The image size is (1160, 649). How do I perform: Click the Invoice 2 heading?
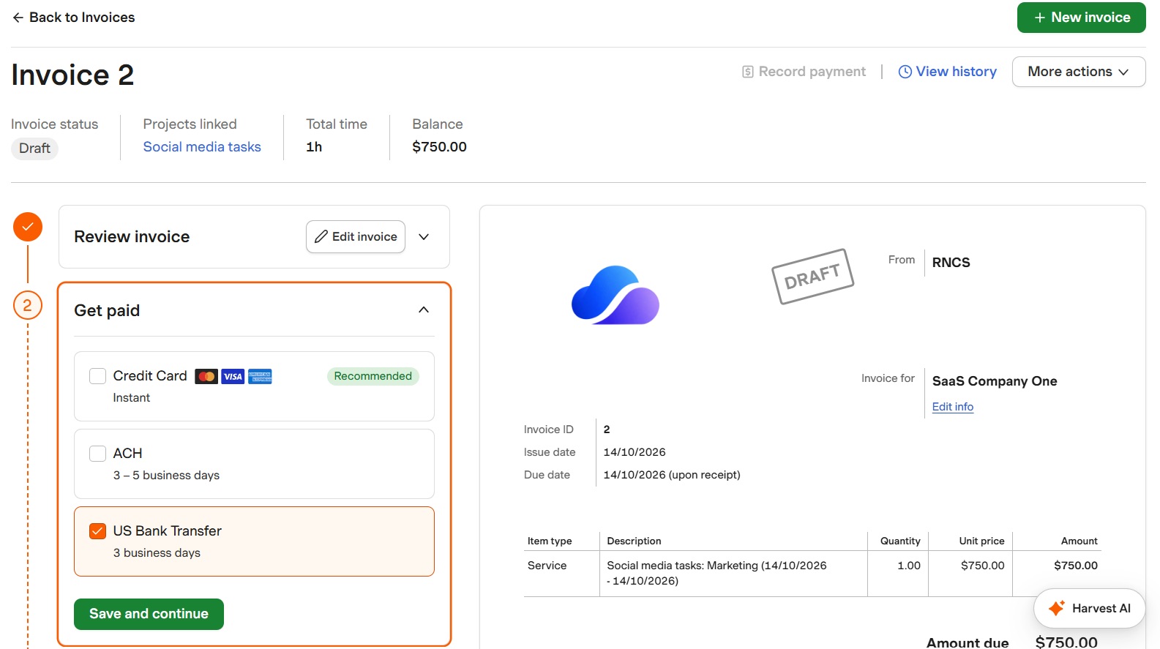click(72, 75)
